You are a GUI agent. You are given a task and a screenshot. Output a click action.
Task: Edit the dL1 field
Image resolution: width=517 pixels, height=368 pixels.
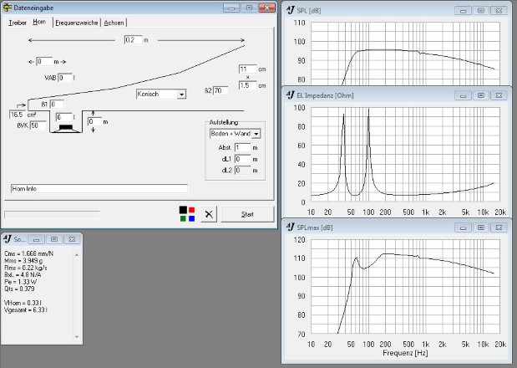click(242, 159)
